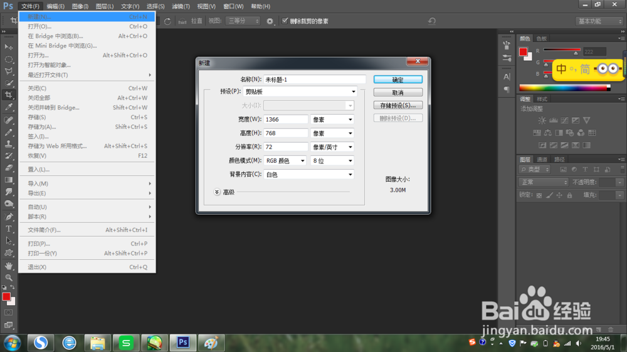Viewport: 627px width, 352px height.
Task: Select the Gradient tool
Action: (x=8, y=180)
